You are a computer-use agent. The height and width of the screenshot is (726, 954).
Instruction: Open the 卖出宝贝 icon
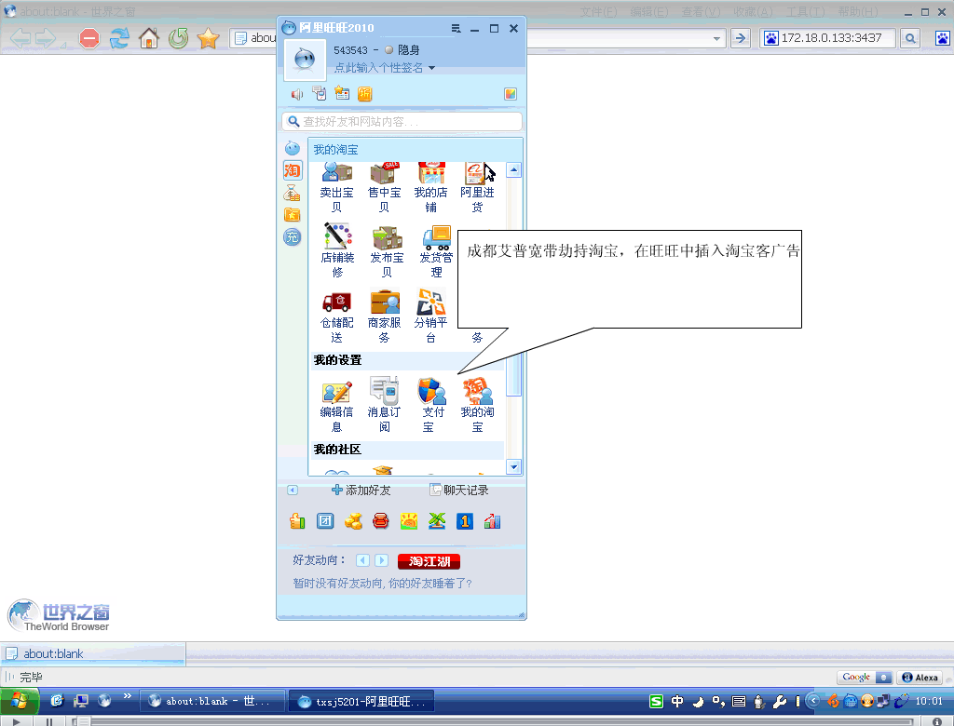point(336,187)
